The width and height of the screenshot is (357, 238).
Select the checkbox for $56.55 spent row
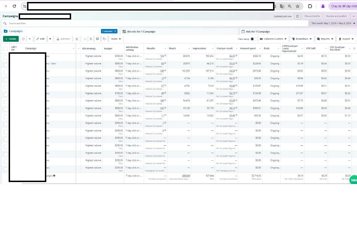point(6,80)
